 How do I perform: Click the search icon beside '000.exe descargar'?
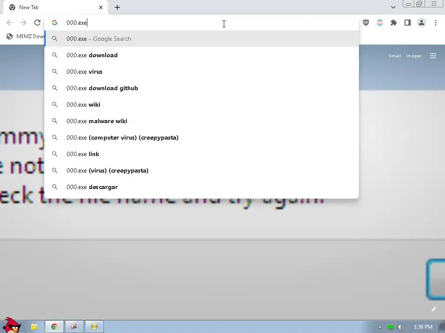pyautogui.click(x=54, y=187)
